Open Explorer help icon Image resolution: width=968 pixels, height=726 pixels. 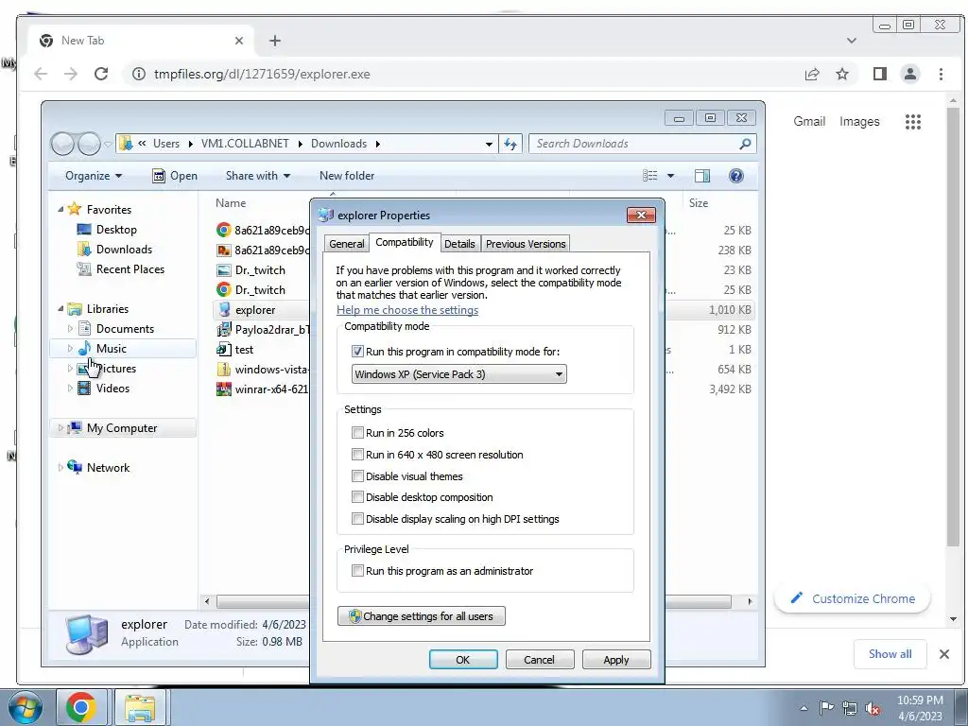tap(735, 176)
